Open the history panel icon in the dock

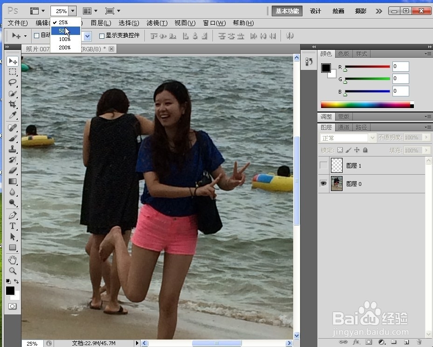click(309, 61)
